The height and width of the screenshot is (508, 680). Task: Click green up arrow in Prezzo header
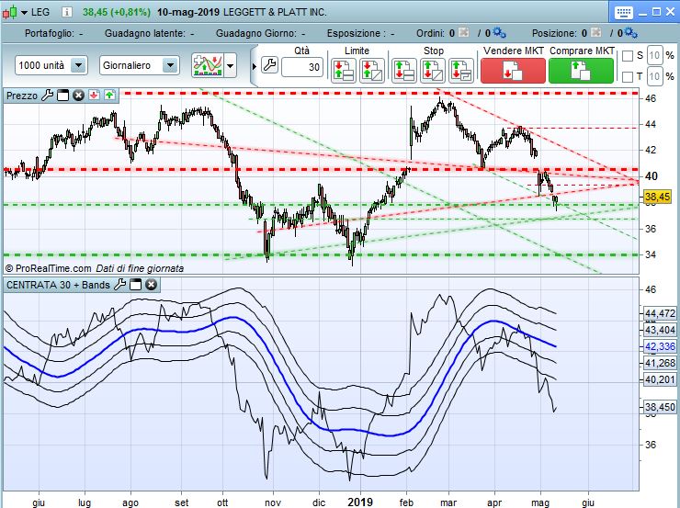point(109,96)
